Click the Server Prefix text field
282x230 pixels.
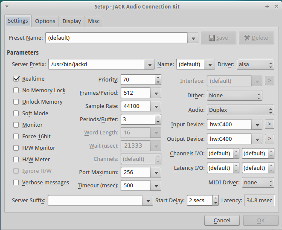(x=96, y=64)
